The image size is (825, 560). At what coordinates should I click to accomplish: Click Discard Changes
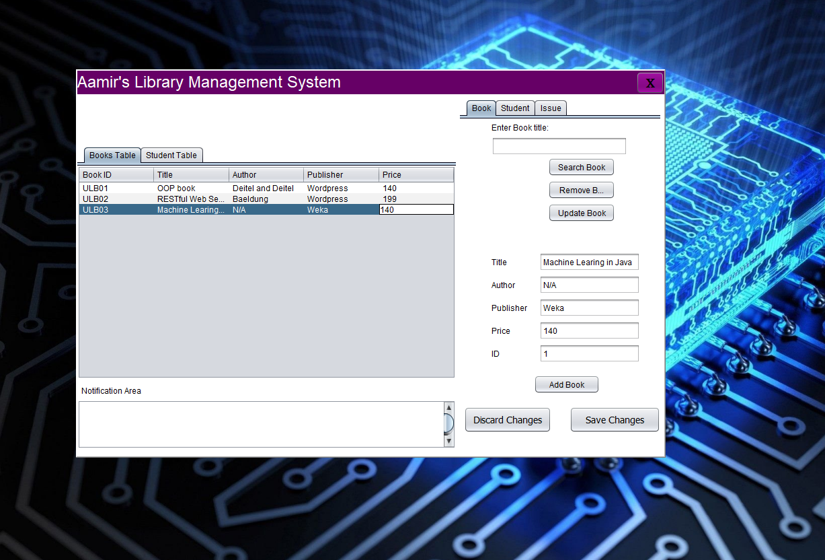[507, 419]
